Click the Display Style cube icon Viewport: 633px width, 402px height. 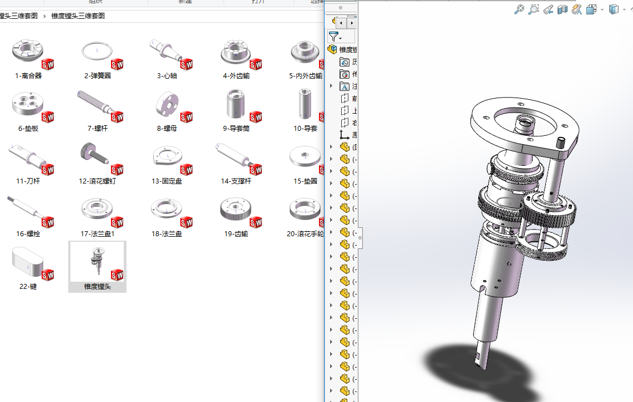613,9
